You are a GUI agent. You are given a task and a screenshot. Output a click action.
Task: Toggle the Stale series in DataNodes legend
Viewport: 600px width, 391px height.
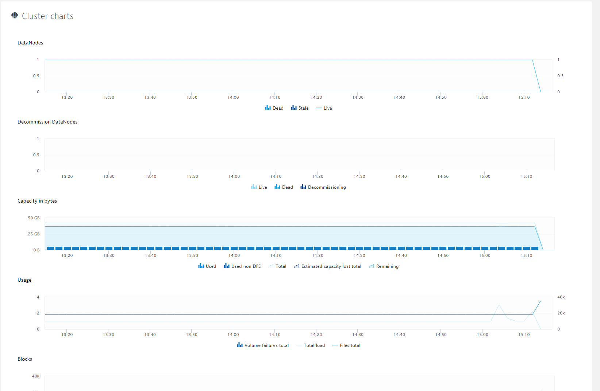[x=300, y=108]
